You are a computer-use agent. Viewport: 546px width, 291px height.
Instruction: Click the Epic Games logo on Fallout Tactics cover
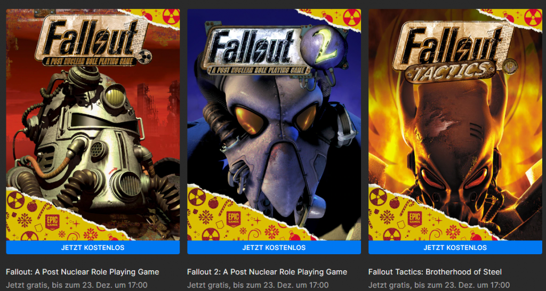point(415,219)
